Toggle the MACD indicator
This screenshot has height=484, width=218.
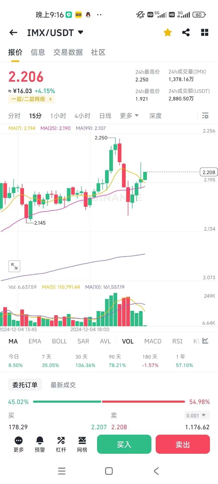tap(153, 341)
